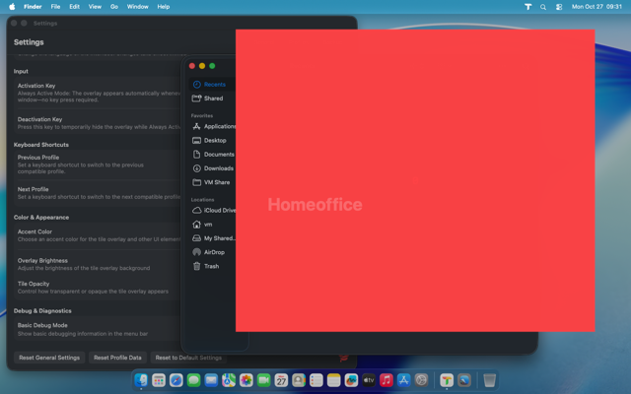This screenshot has height=394, width=631.
Task: Select the Basic Debug Mode row
Action: click(x=99, y=329)
